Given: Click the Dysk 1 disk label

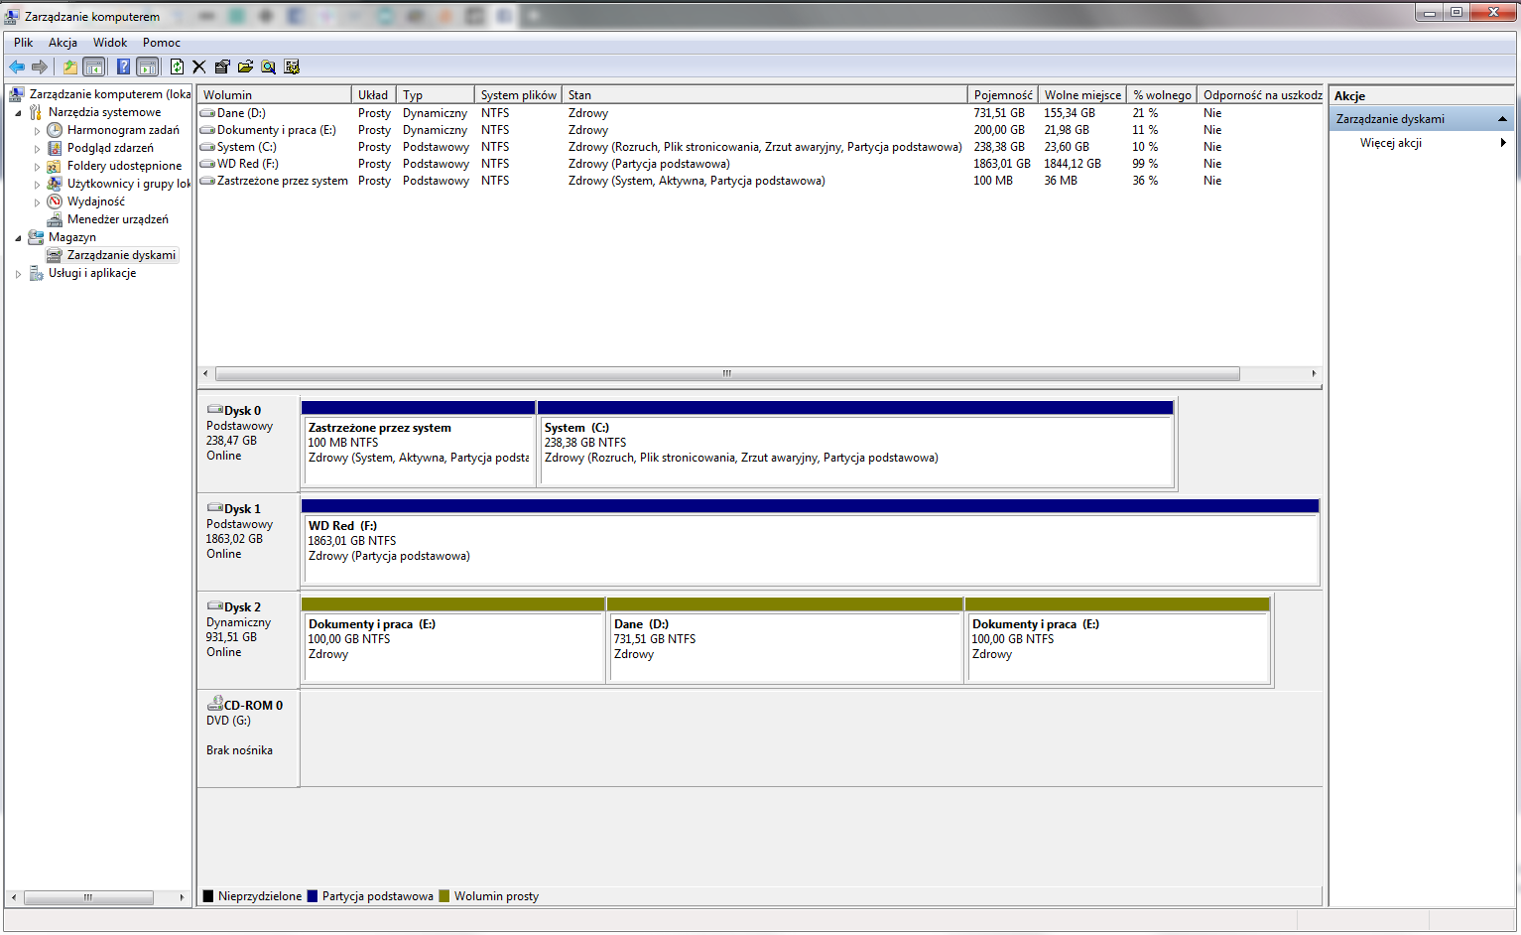Looking at the screenshot, I should 248,542.
